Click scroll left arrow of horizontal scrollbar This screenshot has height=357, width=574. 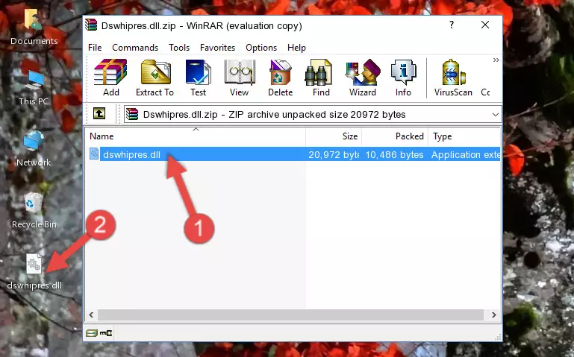tap(92, 315)
